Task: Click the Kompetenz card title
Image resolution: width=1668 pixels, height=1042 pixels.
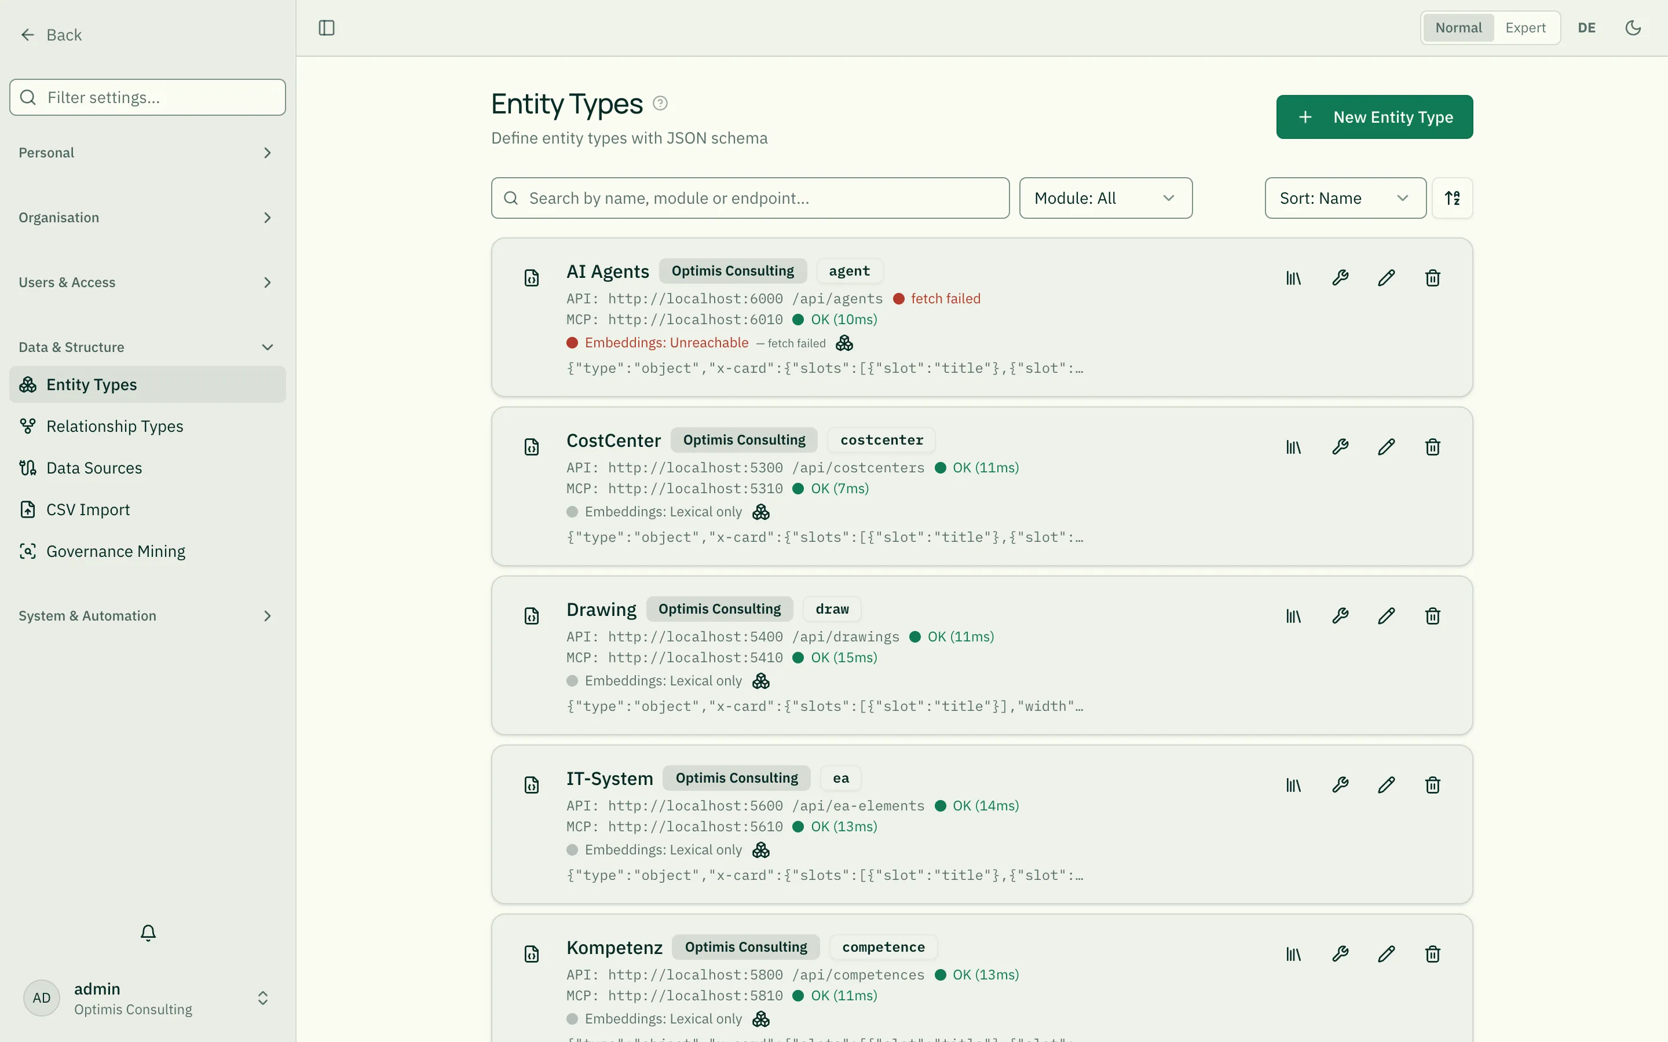Action: pos(614,948)
